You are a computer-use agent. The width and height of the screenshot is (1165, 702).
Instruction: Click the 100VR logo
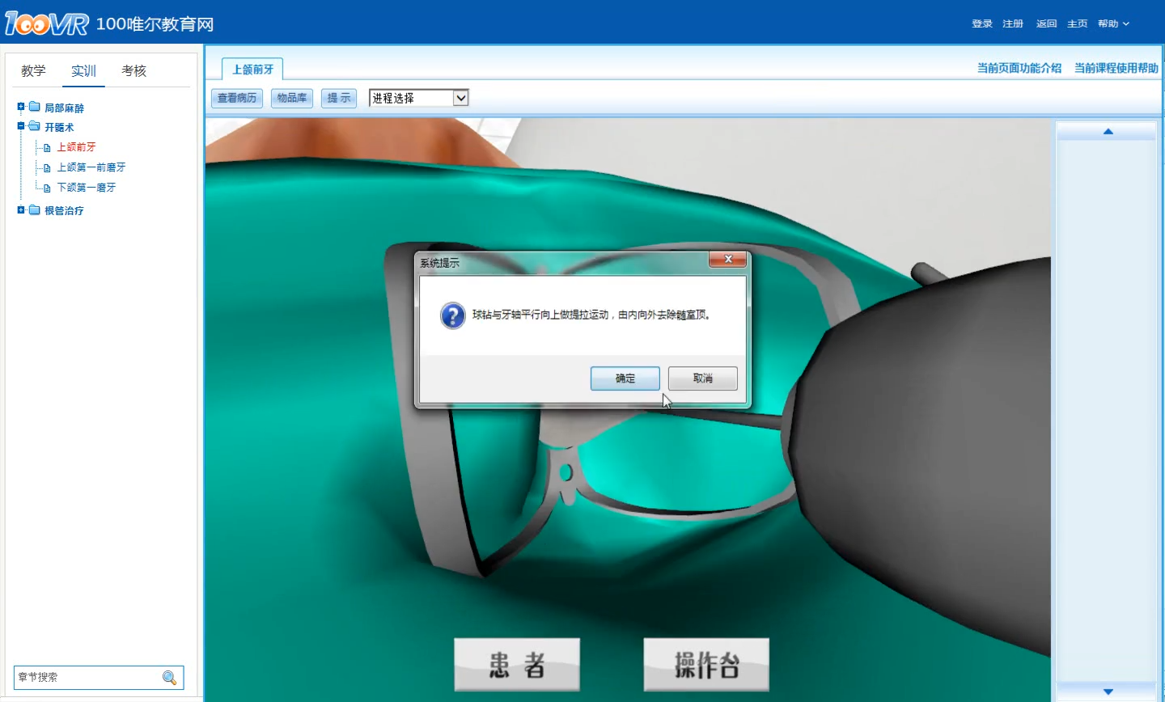tap(47, 23)
